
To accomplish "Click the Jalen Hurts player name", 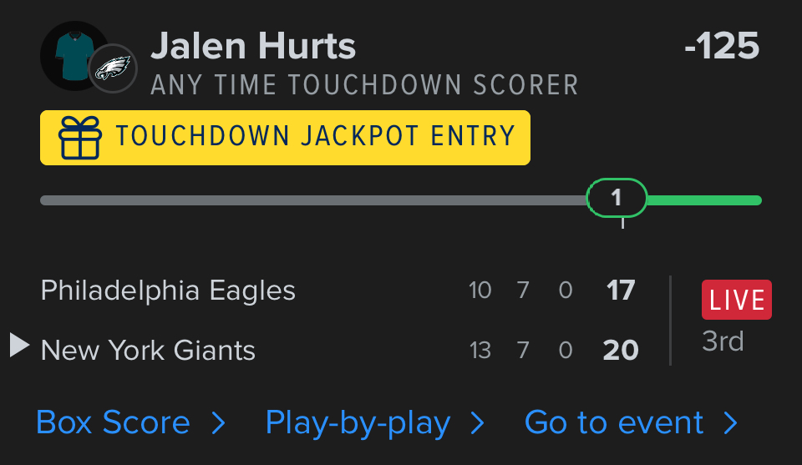I will click(253, 47).
